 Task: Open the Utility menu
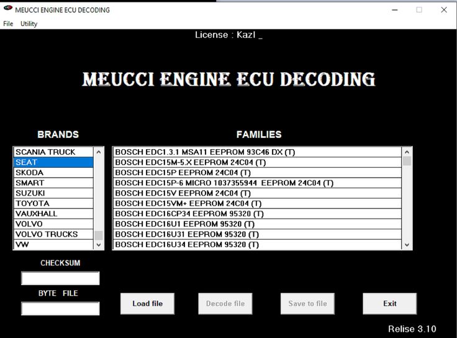(29, 24)
